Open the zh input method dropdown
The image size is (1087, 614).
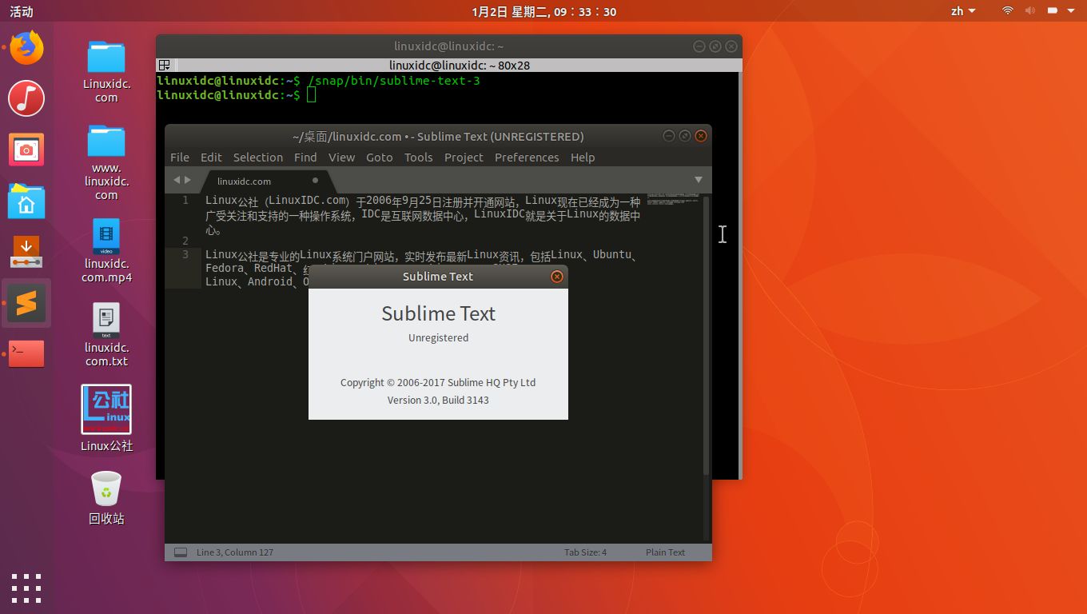click(963, 11)
